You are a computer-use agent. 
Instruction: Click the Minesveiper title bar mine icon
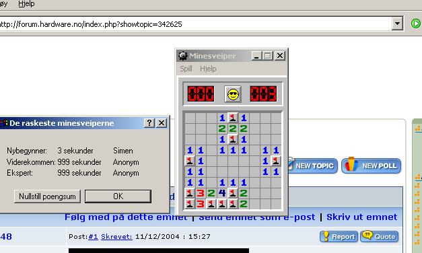183,56
